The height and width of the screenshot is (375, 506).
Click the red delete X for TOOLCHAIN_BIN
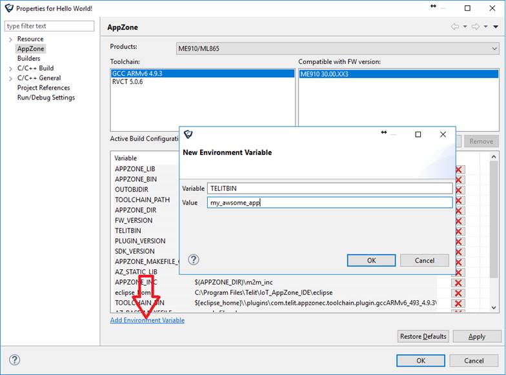pyautogui.click(x=458, y=303)
